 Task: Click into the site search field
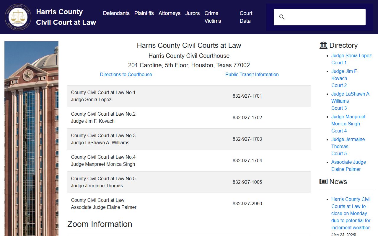tap(320, 17)
